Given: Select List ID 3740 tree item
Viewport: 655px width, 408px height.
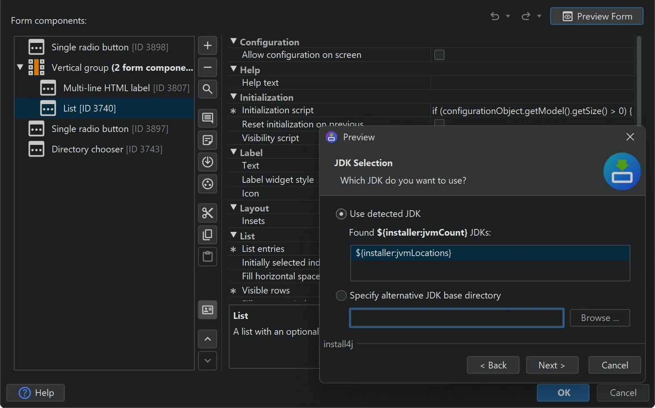Looking at the screenshot, I should [x=104, y=108].
